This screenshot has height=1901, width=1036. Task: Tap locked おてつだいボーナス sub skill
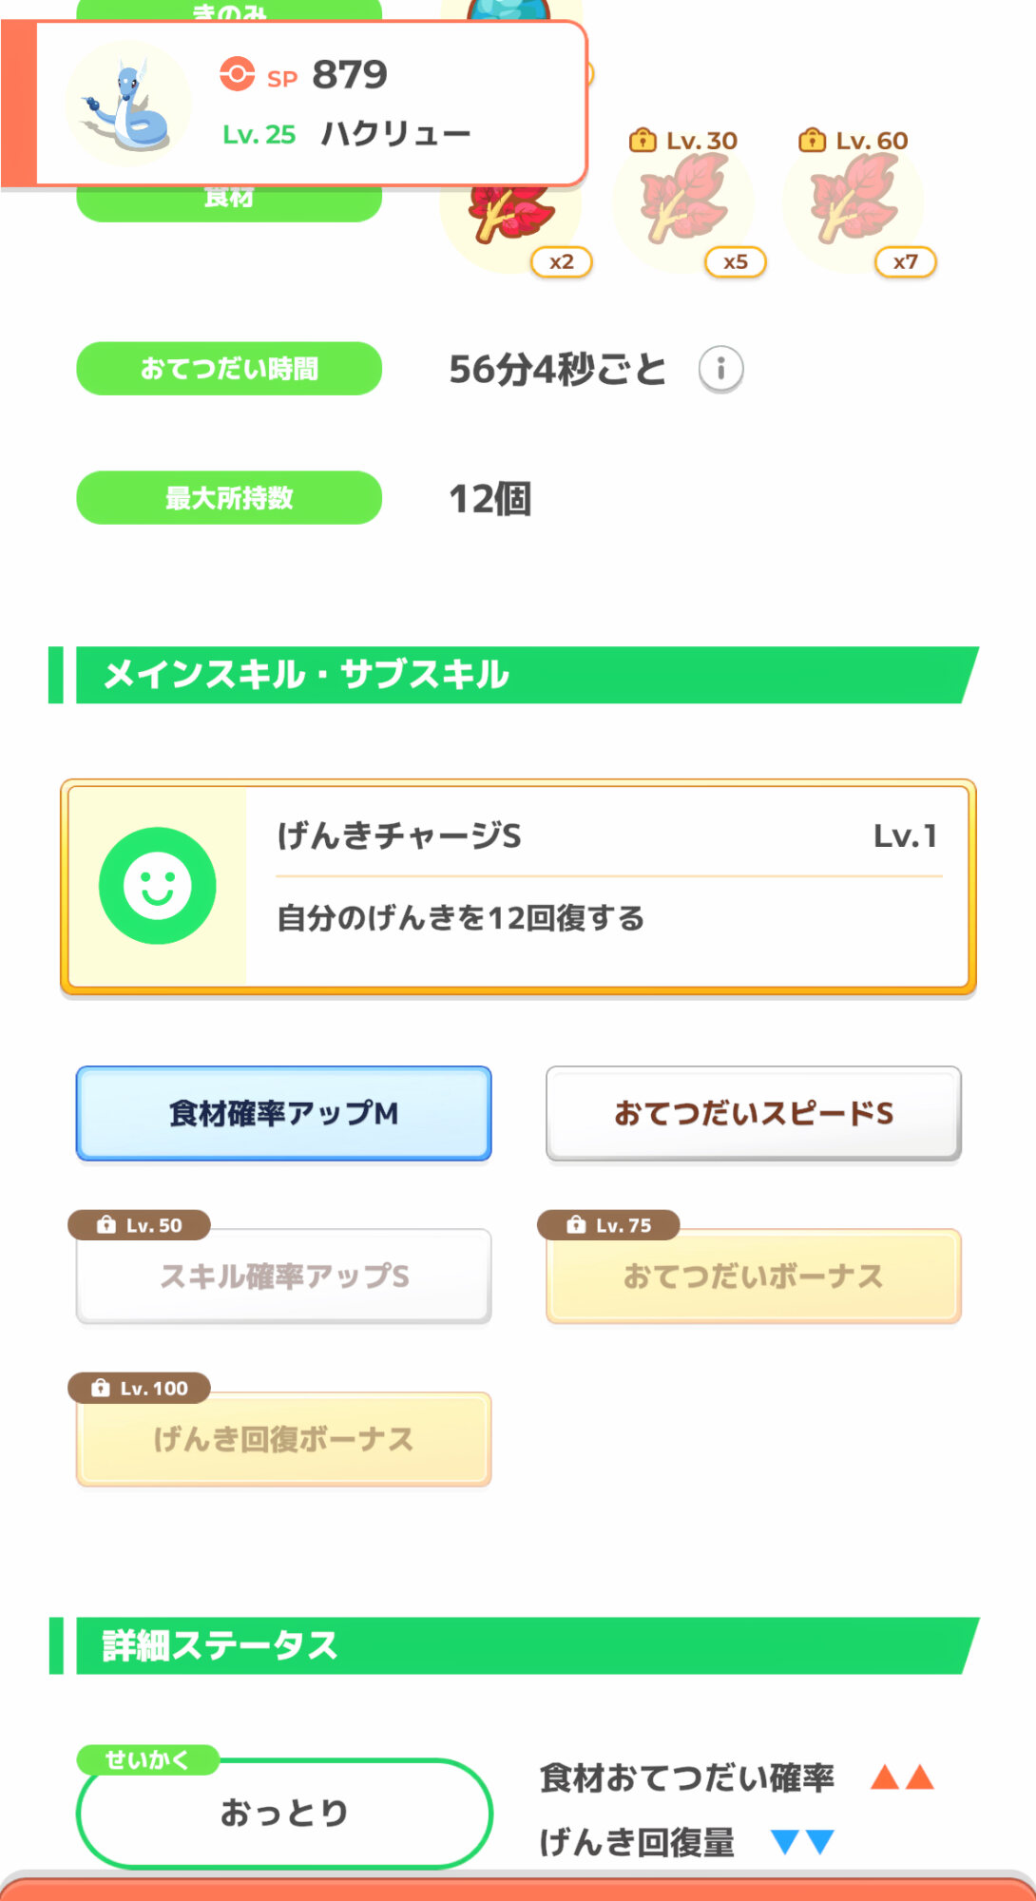coord(753,1276)
